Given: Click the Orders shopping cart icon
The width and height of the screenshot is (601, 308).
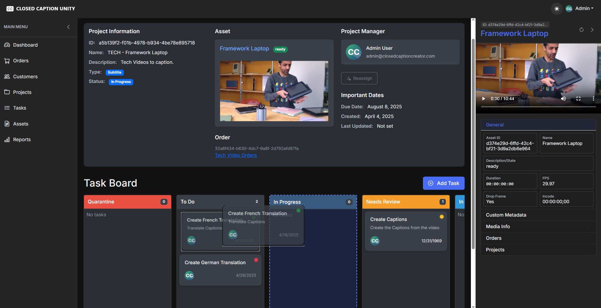Looking at the screenshot, I should click(7, 60).
